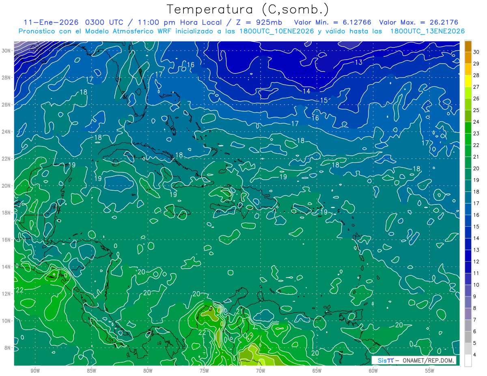Screen dimensions: 487x376
Task: Click the top orange-brown swatch above 30
Action: click(468, 46)
